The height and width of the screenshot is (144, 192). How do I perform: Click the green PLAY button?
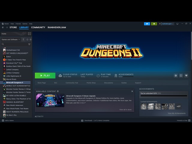[x=45, y=76]
